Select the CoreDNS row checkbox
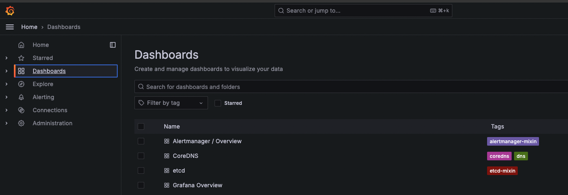The width and height of the screenshot is (568, 195). click(x=141, y=156)
